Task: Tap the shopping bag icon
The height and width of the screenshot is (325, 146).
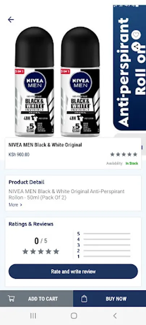Action: tap(84, 299)
